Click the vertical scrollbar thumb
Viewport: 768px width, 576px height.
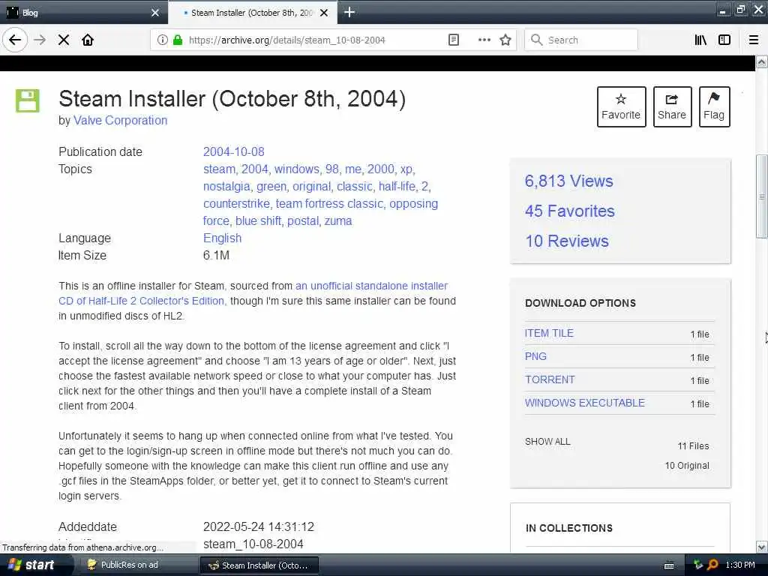click(x=762, y=196)
